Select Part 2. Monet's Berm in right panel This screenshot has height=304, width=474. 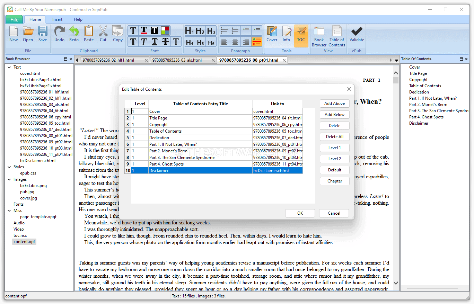tap(428, 105)
